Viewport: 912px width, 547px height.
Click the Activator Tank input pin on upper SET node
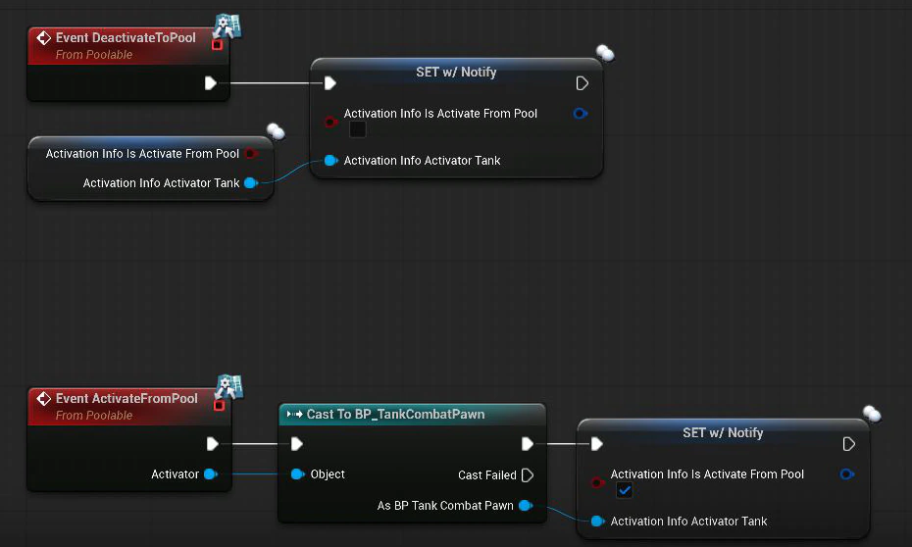[x=330, y=161]
